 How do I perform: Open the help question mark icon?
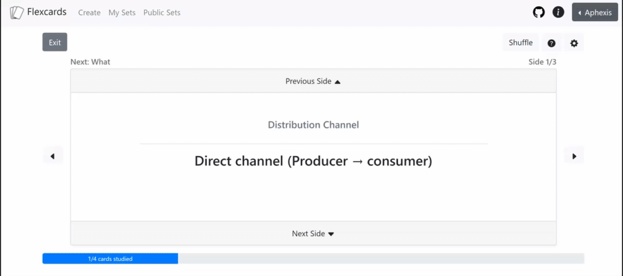pyautogui.click(x=551, y=44)
